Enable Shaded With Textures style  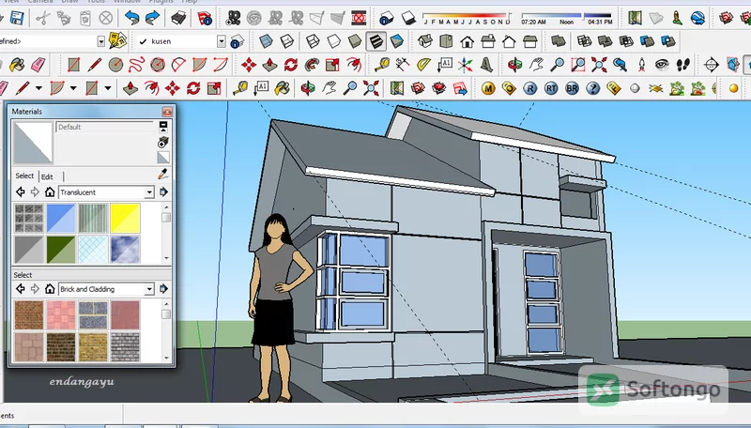[x=376, y=41]
